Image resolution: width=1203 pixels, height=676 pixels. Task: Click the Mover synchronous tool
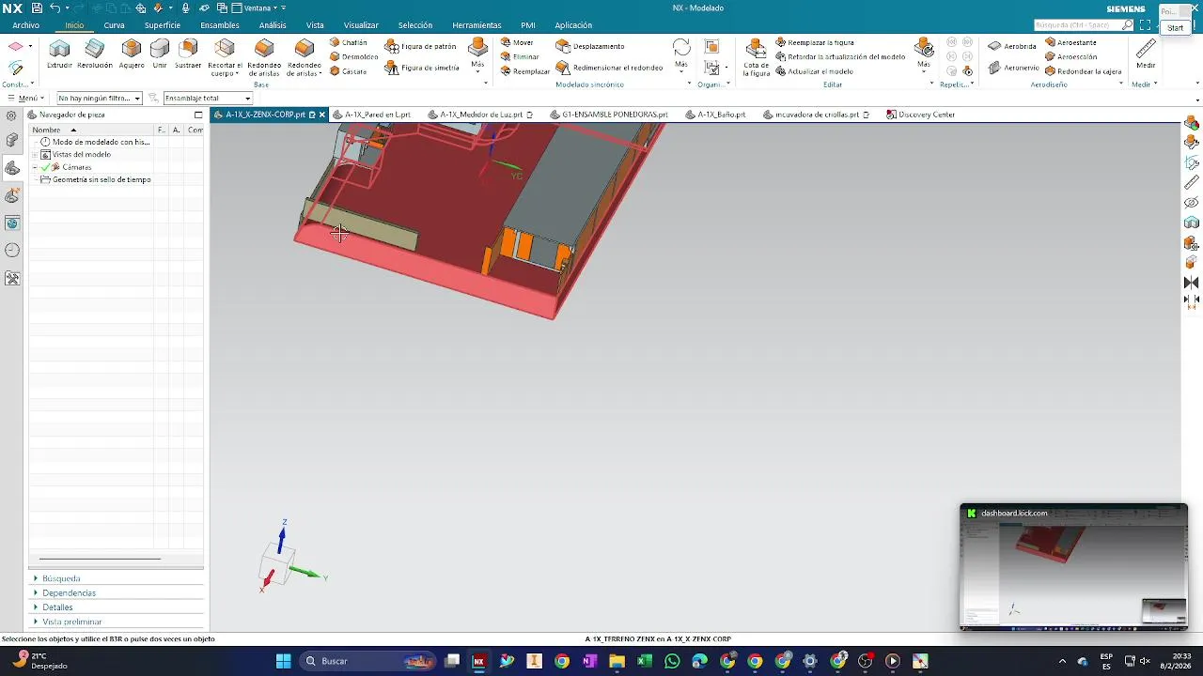tap(517, 42)
